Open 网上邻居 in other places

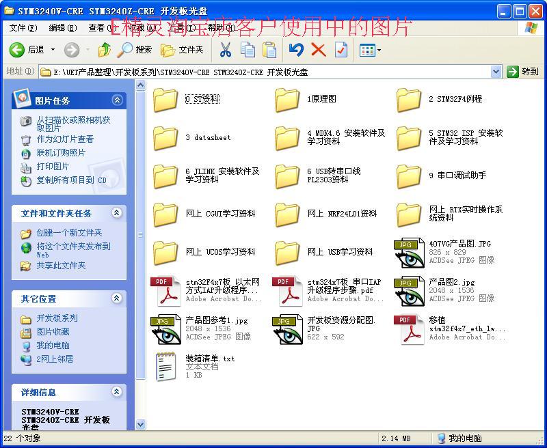[x=55, y=359]
